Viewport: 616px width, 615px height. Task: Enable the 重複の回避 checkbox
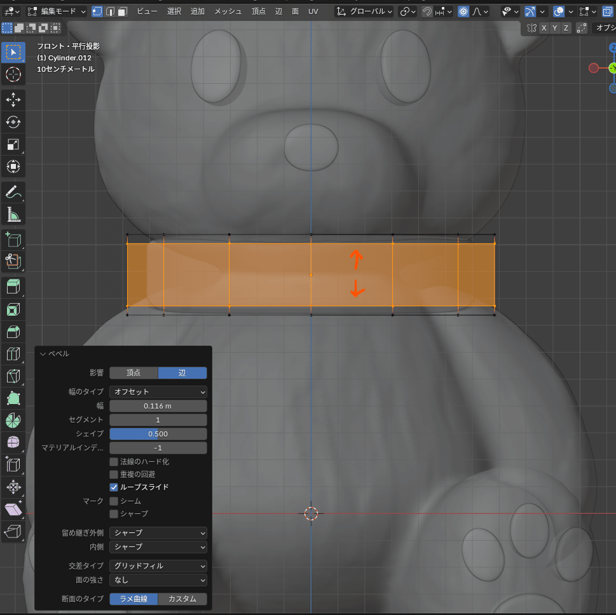tap(114, 475)
